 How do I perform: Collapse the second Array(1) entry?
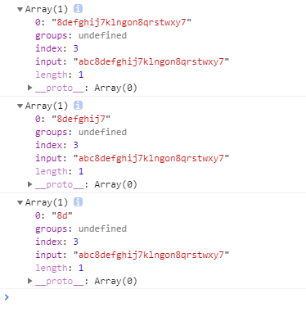20,106
